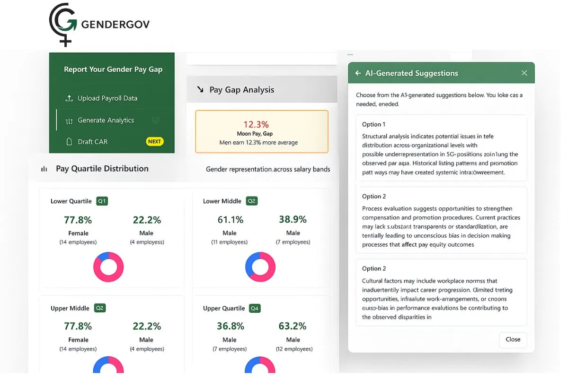Click '(14 employees)' in Lower Quartile card
Image resolution: width=568 pixels, height=378 pixels.
[78, 242]
